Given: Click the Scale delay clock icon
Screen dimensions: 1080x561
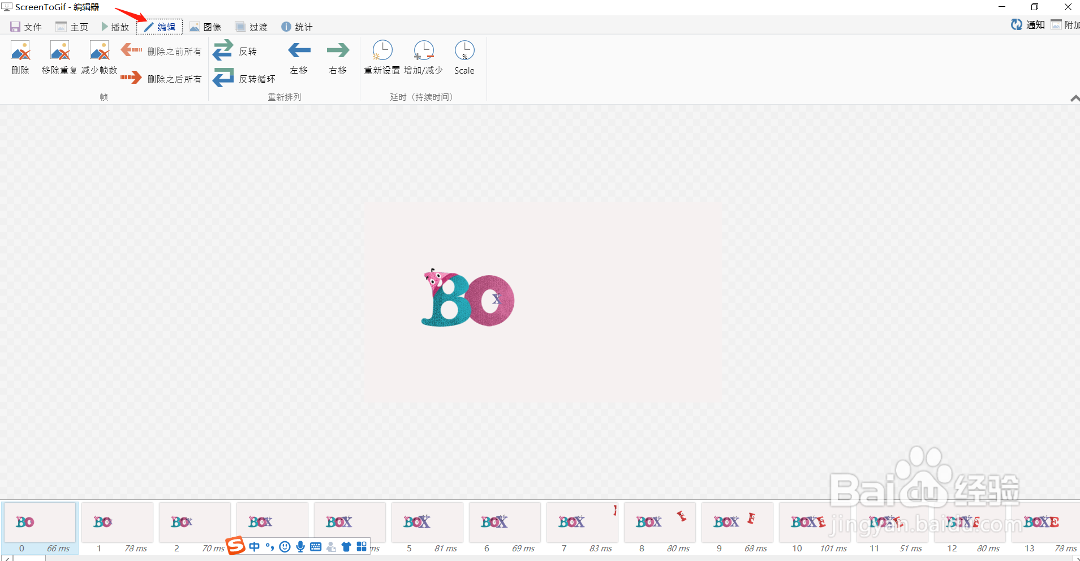Looking at the screenshot, I should 464,50.
